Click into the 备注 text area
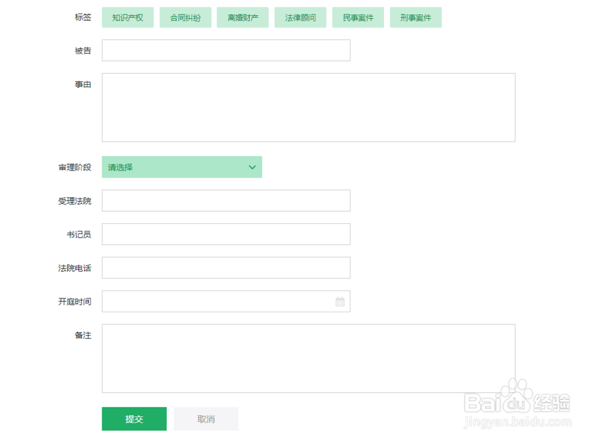 point(308,358)
